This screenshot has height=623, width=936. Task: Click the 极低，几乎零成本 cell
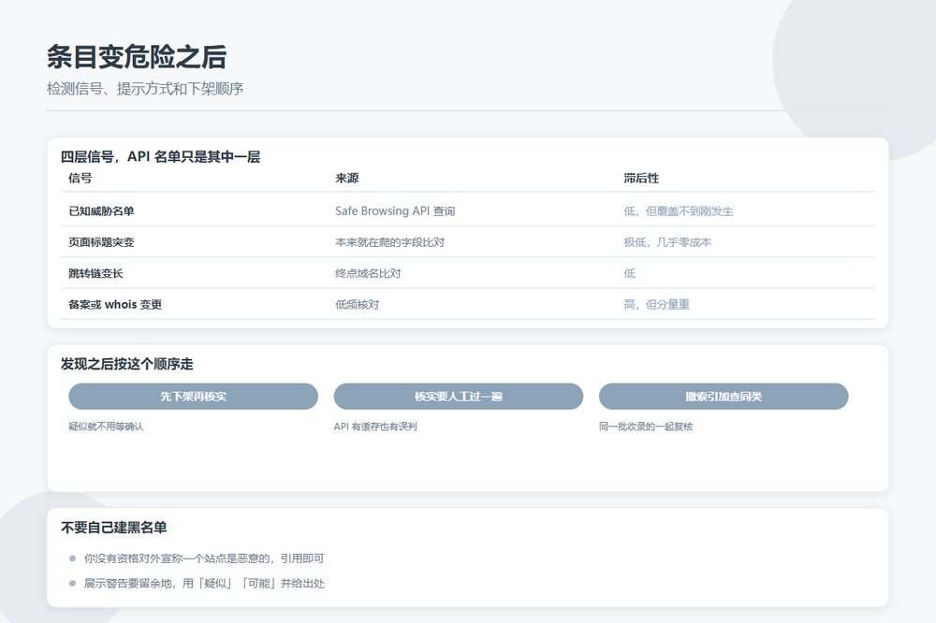pyautogui.click(x=667, y=241)
